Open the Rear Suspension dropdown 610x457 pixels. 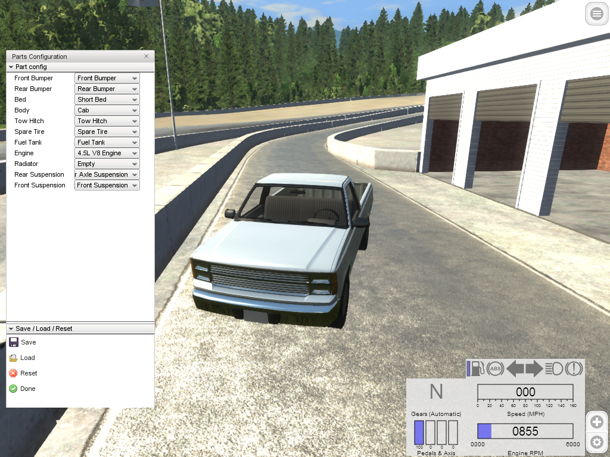107,174
